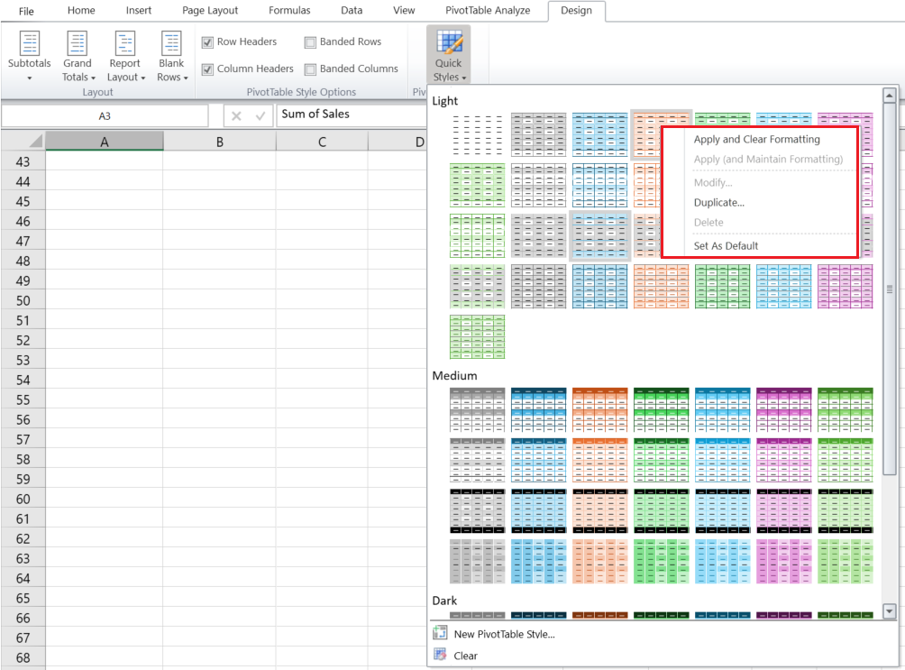The image size is (905, 670).
Task: Click the gallery vertical scrollbar thumb
Action: [x=890, y=289]
